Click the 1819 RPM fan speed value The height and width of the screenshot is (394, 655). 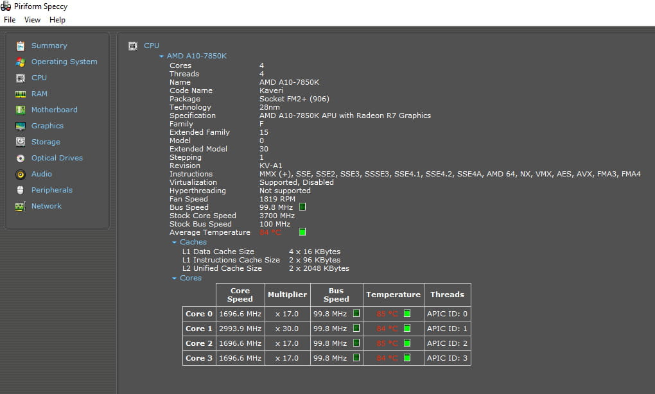pyautogui.click(x=277, y=199)
